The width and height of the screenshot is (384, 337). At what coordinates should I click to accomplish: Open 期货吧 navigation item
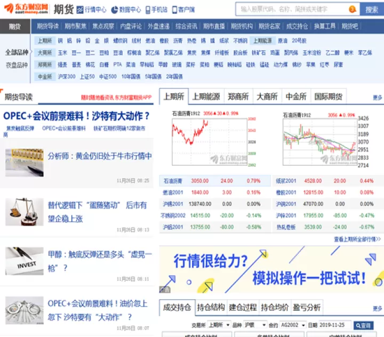point(350,26)
